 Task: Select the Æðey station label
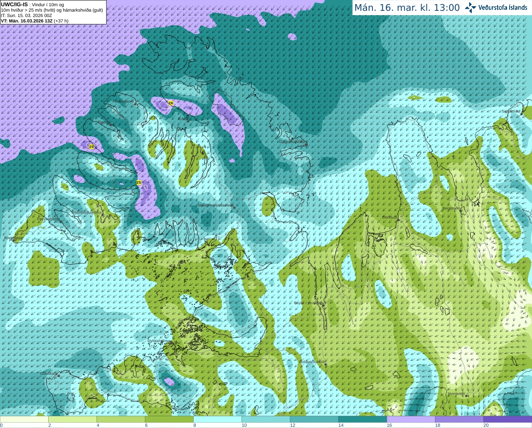182,119
